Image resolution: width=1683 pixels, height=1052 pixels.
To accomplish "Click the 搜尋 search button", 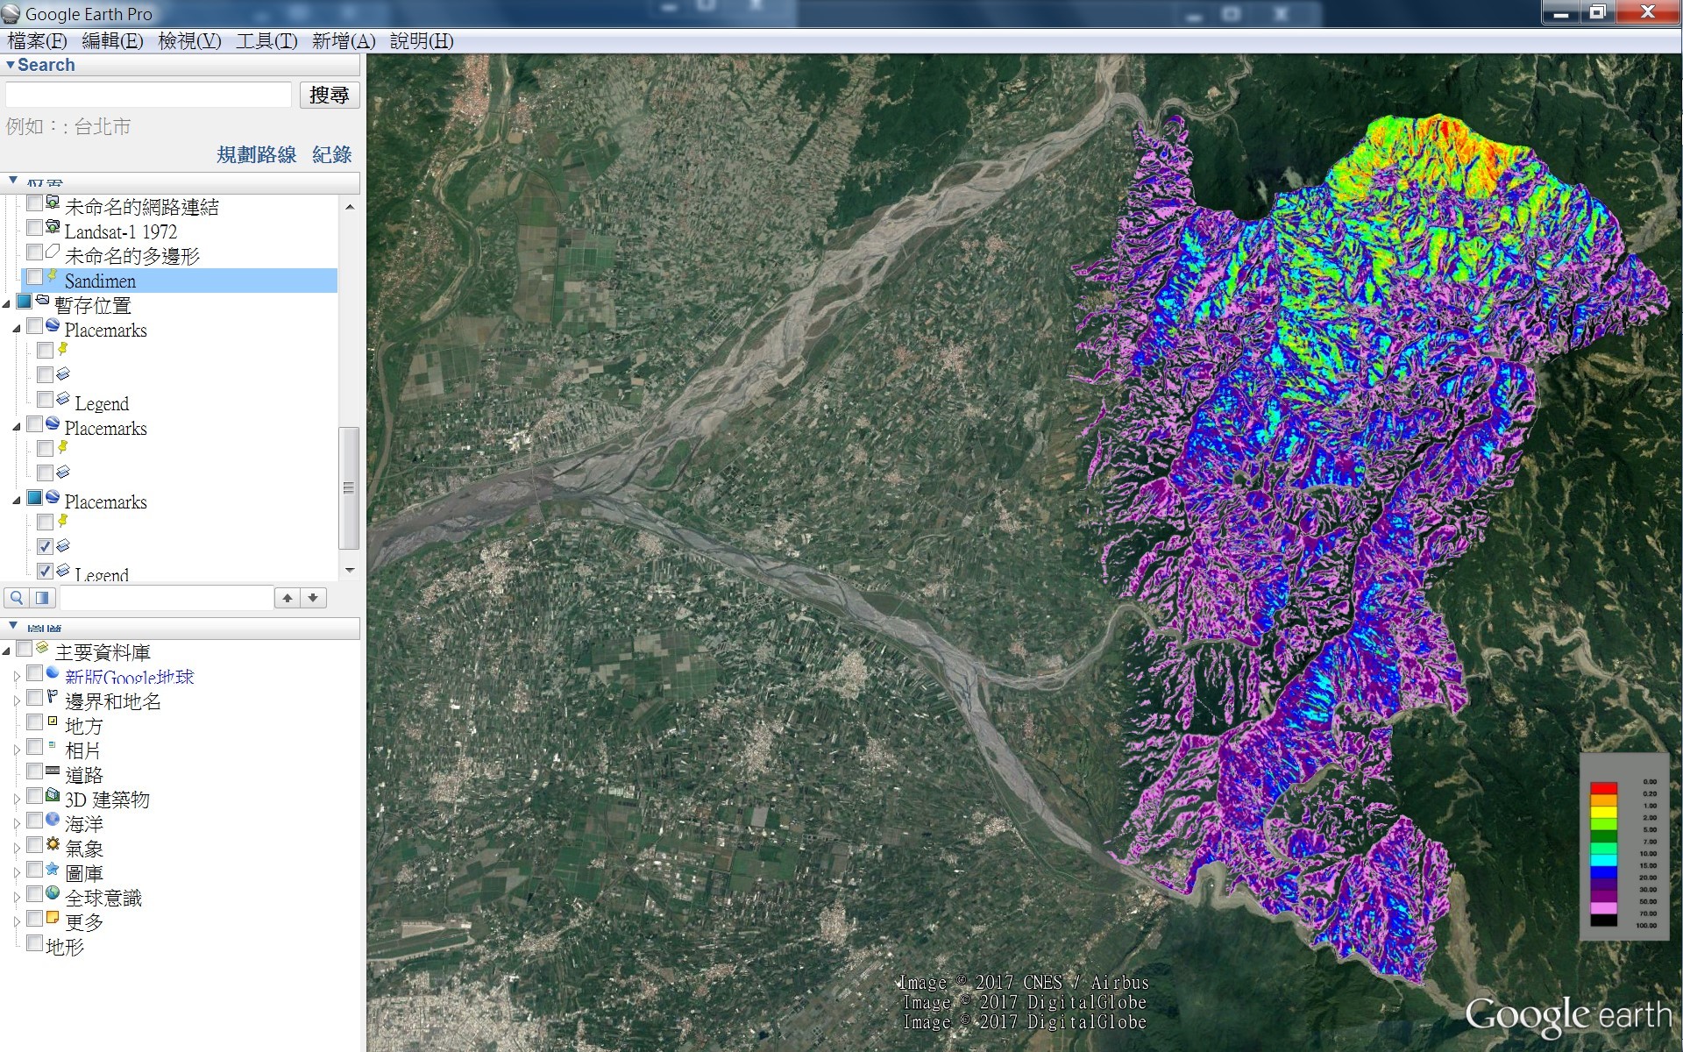I will coord(329,95).
